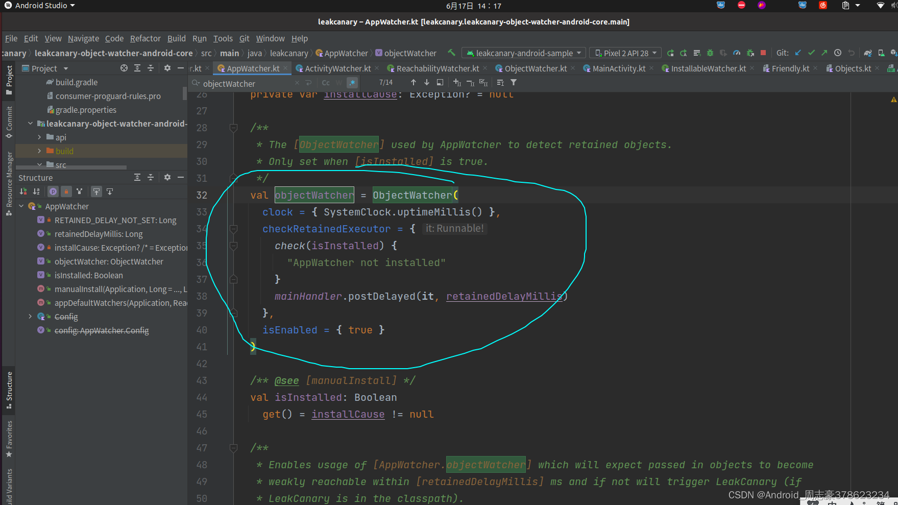Expand Config node in Structure tree
This screenshot has height=505, width=898.
(30, 317)
